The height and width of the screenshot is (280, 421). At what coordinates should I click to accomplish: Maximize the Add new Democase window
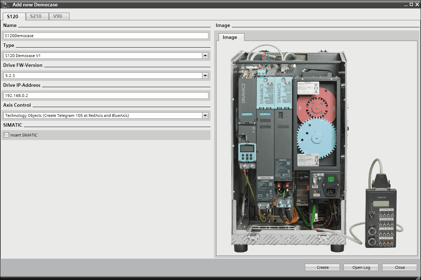(410, 5)
